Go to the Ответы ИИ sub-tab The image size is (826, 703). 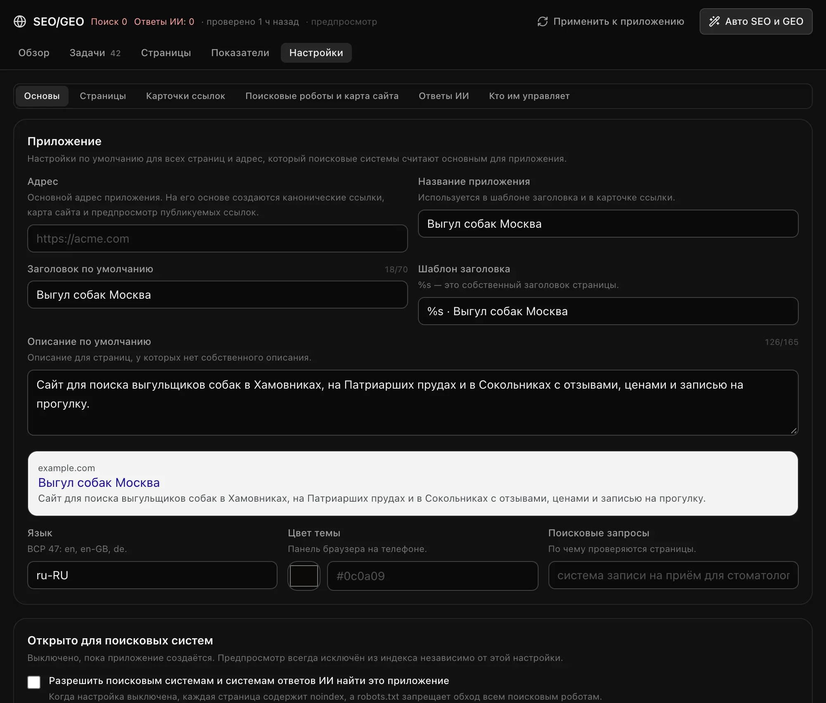[x=444, y=96]
